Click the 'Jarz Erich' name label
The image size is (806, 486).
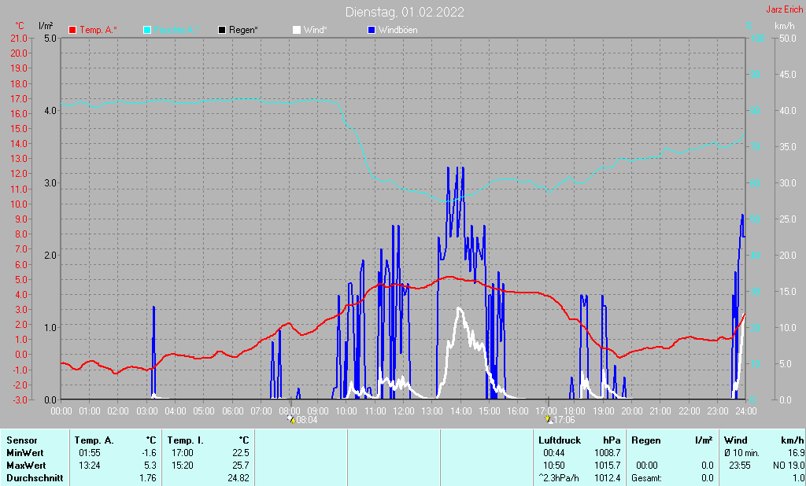point(785,9)
